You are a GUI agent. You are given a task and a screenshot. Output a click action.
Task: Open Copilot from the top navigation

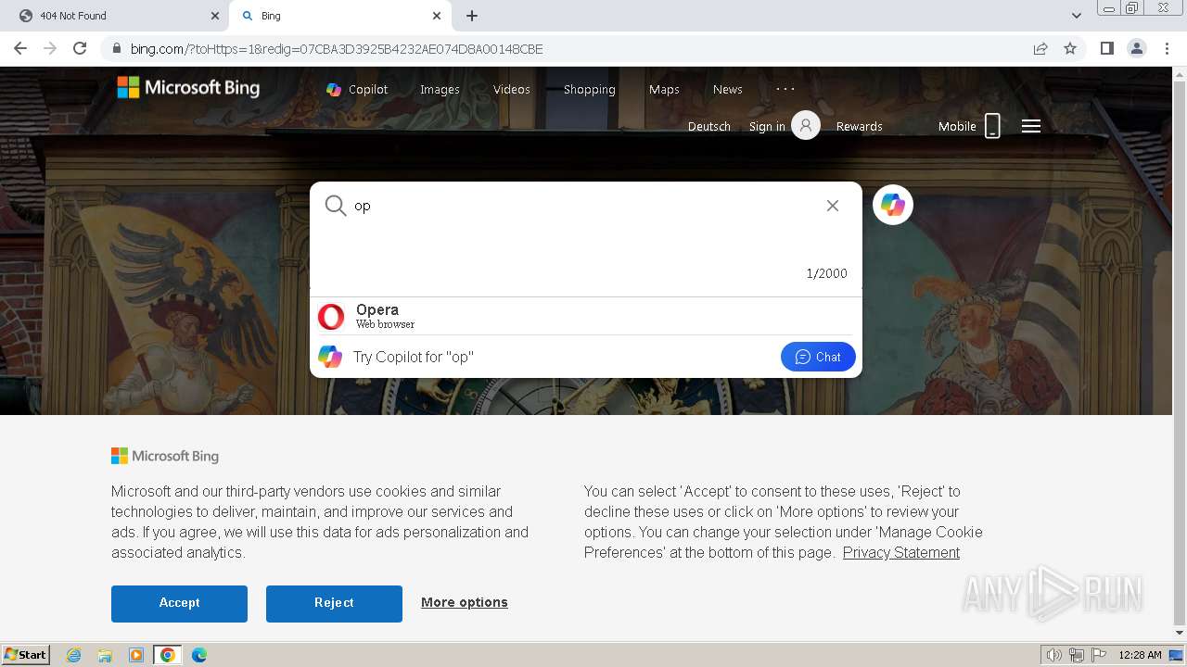pyautogui.click(x=357, y=89)
